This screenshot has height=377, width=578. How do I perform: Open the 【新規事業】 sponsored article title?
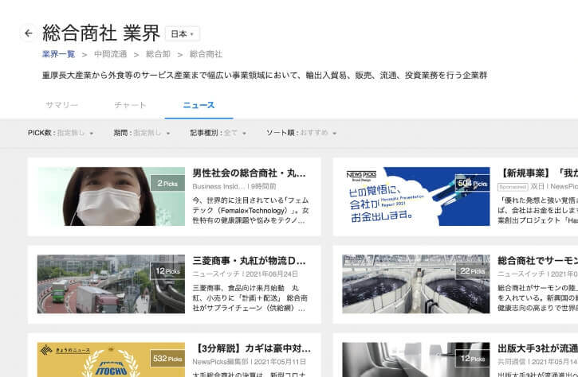click(x=538, y=173)
